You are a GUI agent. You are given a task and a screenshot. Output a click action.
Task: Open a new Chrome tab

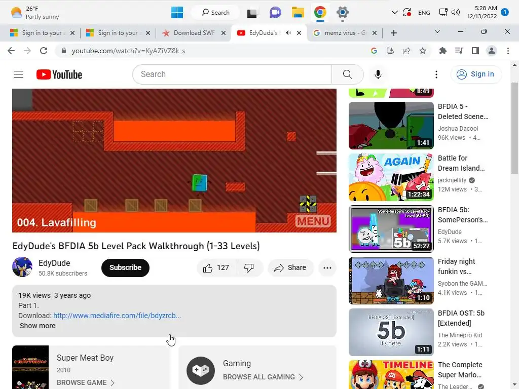click(393, 33)
